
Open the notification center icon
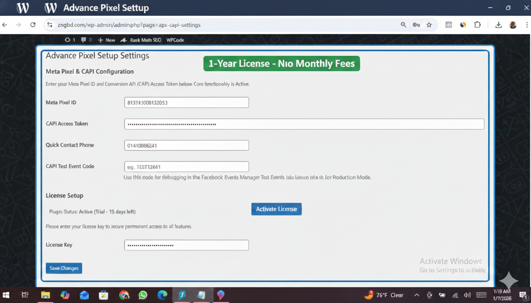tap(523, 295)
